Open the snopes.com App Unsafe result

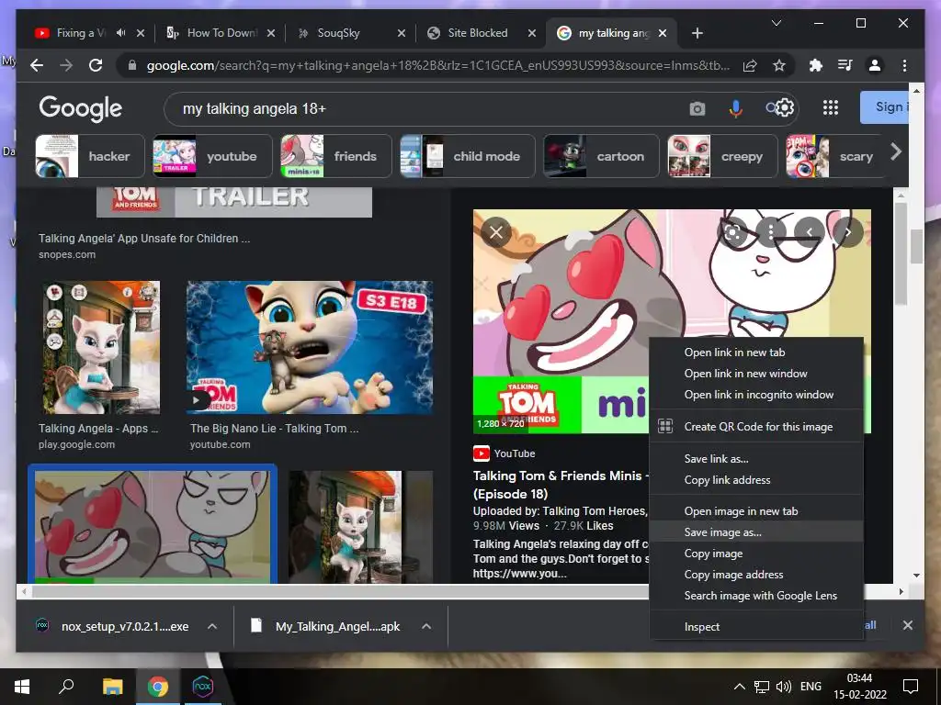[144, 239]
